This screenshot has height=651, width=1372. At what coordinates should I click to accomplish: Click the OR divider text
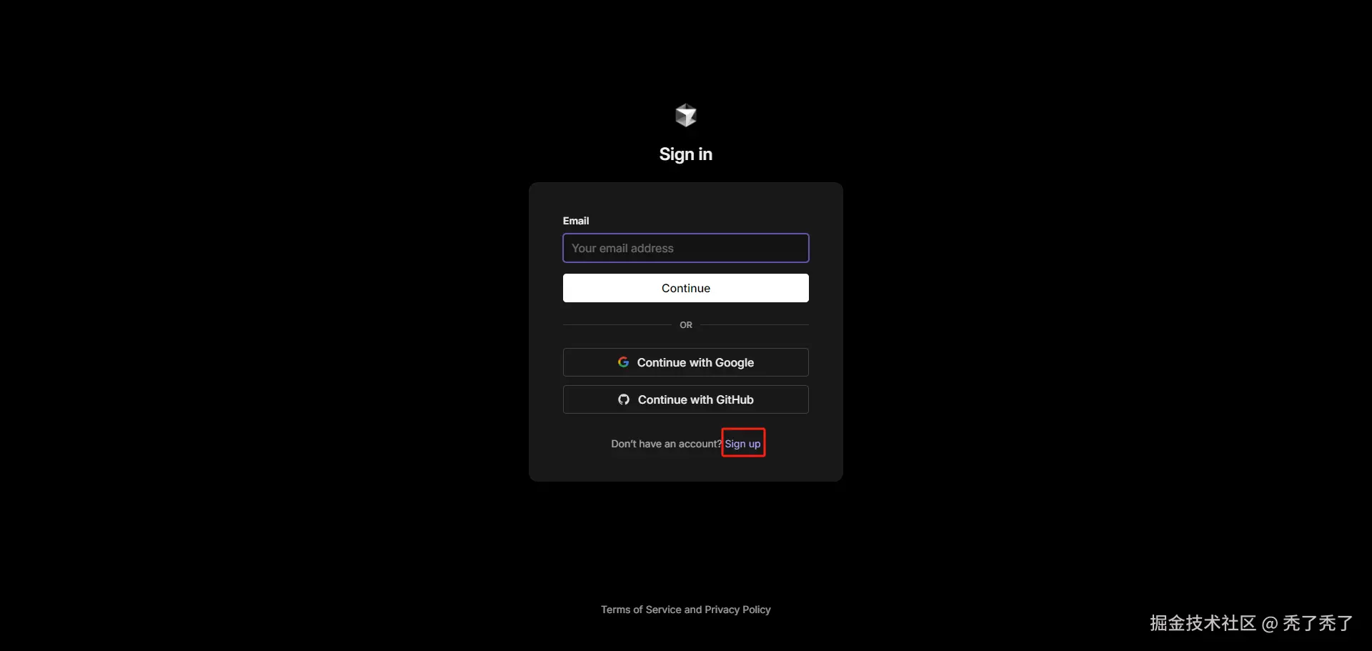click(x=686, y=325)
